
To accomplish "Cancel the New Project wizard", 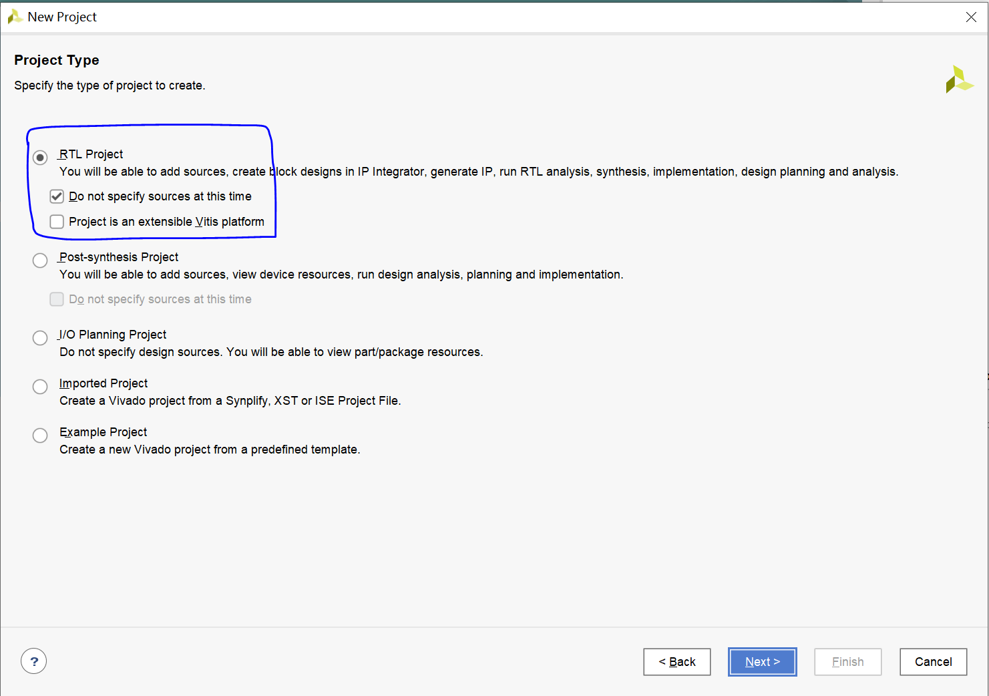I will pos(933,662).
